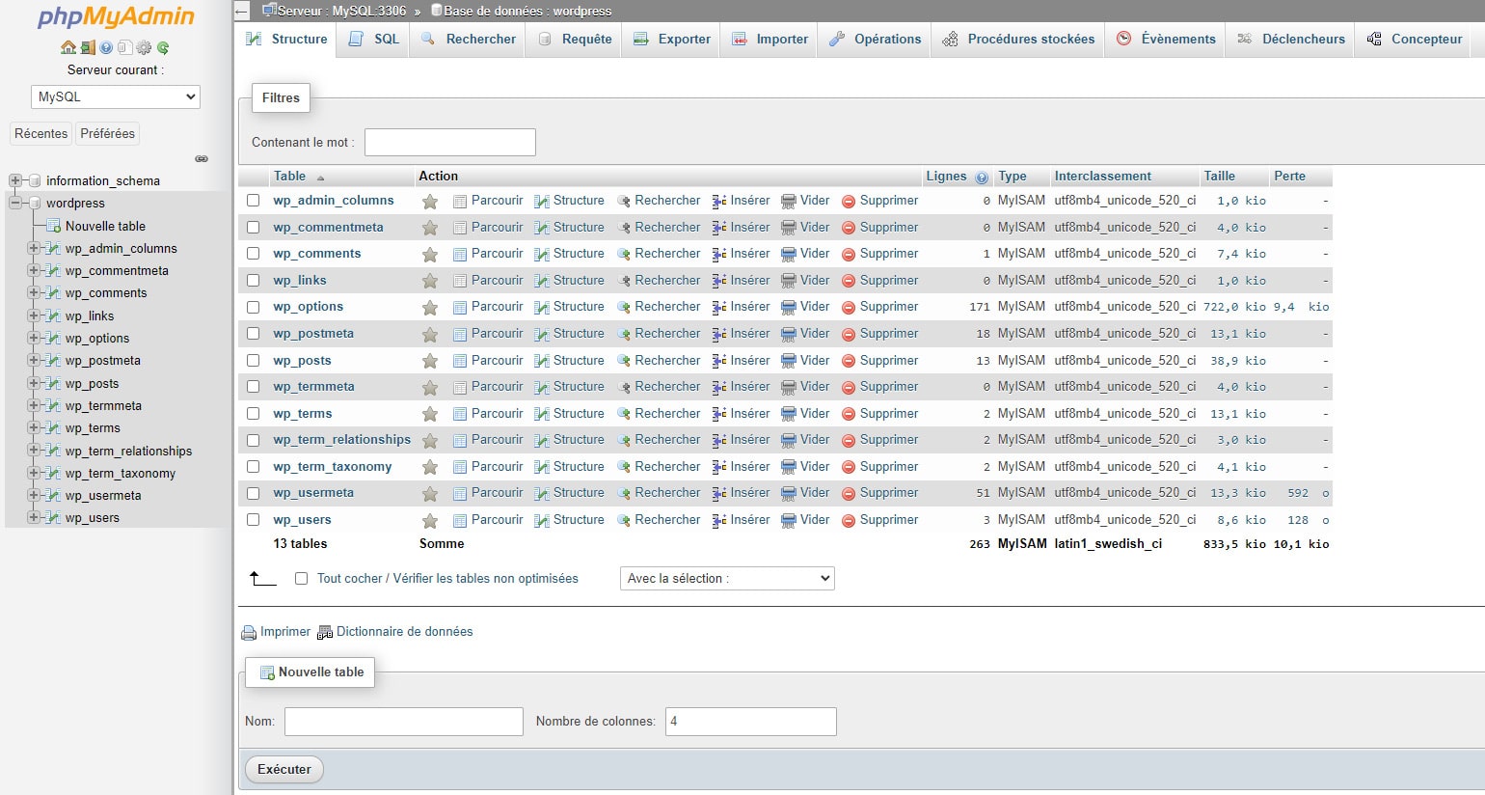Open the blue help documentation icon

tap(106, 47)
